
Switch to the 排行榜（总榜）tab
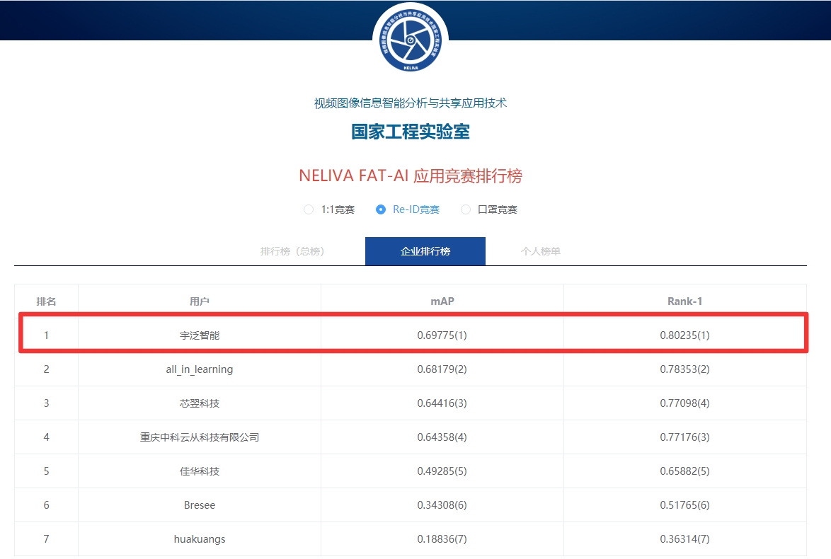(x=292, y=251)
